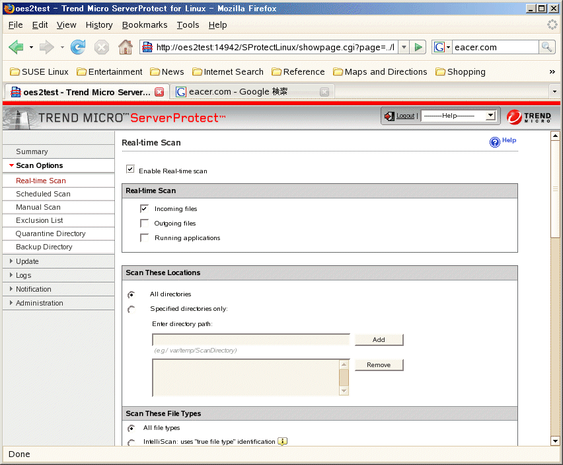Check the Running applications checkbox
The height and width of the screenshot is (465, 563).
coord(144,237)
